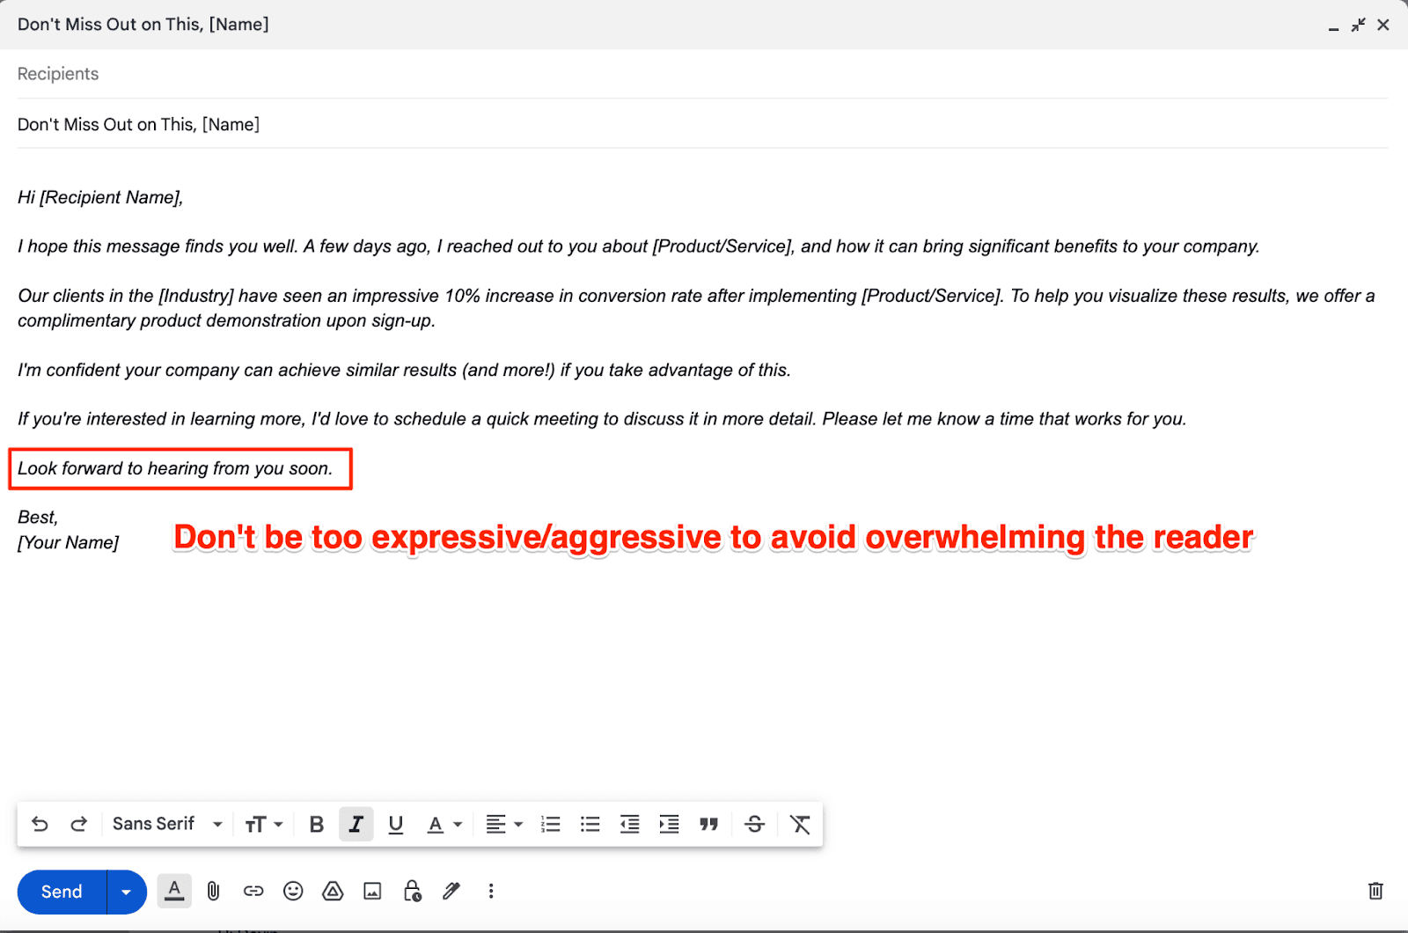Disable italic formatting
The width and height of the screenshot is (1408, 933).
(356, 824)
